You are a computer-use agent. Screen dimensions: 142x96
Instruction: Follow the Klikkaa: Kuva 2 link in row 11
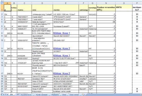(62, 49)
